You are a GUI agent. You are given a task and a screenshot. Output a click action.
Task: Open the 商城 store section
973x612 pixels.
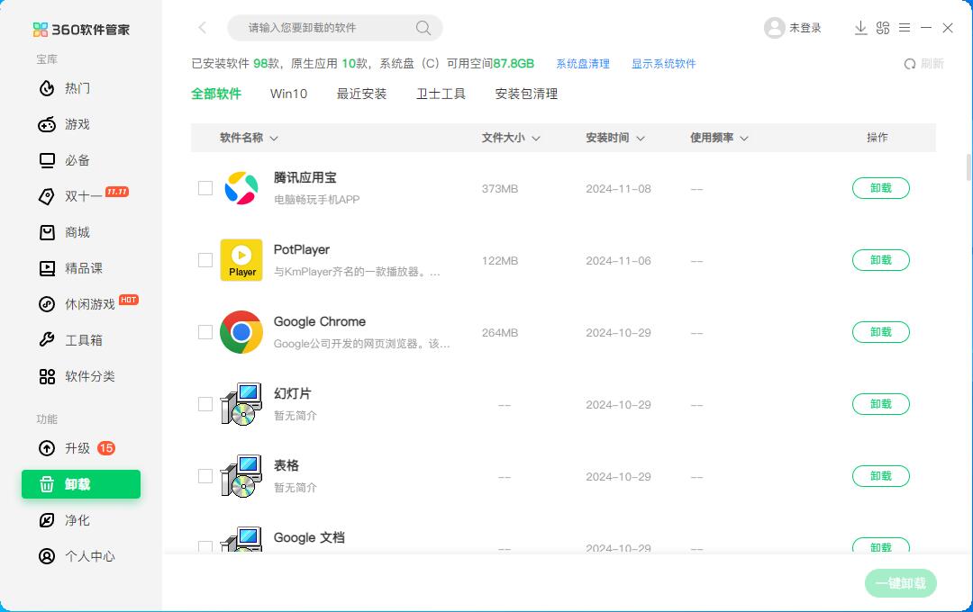point(65,232)
